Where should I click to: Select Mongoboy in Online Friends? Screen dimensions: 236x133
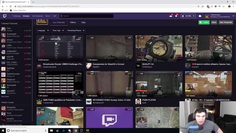[x=16, y=108]
